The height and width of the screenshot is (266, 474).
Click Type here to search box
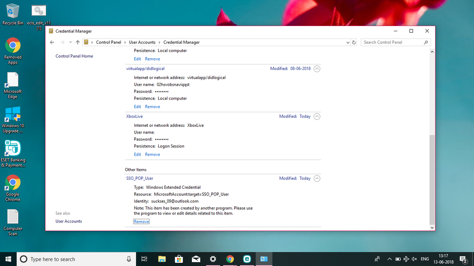coord(77,259)
